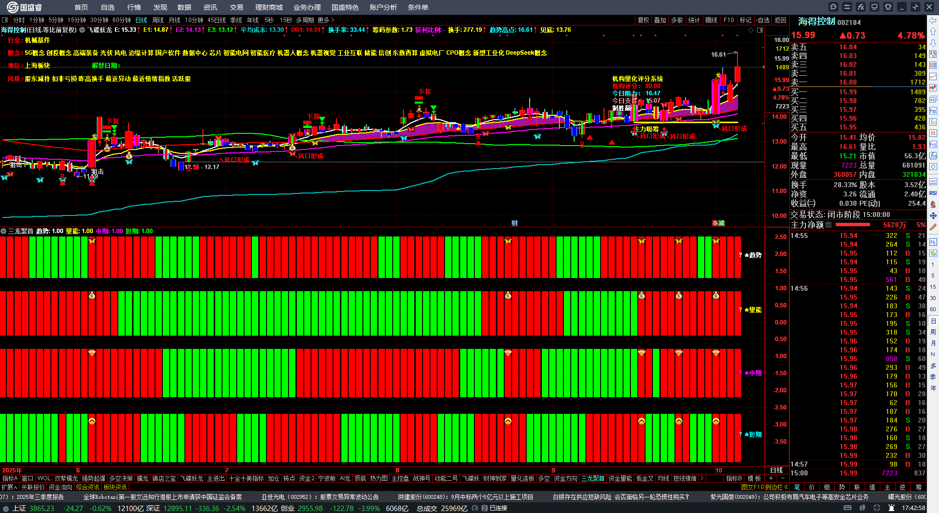Image resolution: width=939 pixels, height=513 pixels.
Task: Open the colored quote grid icon in sidebar
Action: (x=933, y=65)
